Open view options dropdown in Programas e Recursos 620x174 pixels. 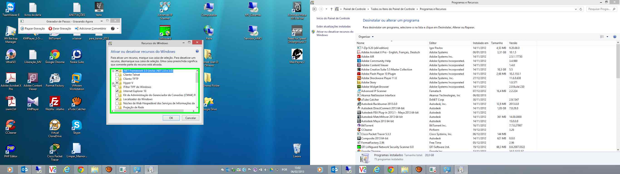pyautogui.click(x=607, y=37)
